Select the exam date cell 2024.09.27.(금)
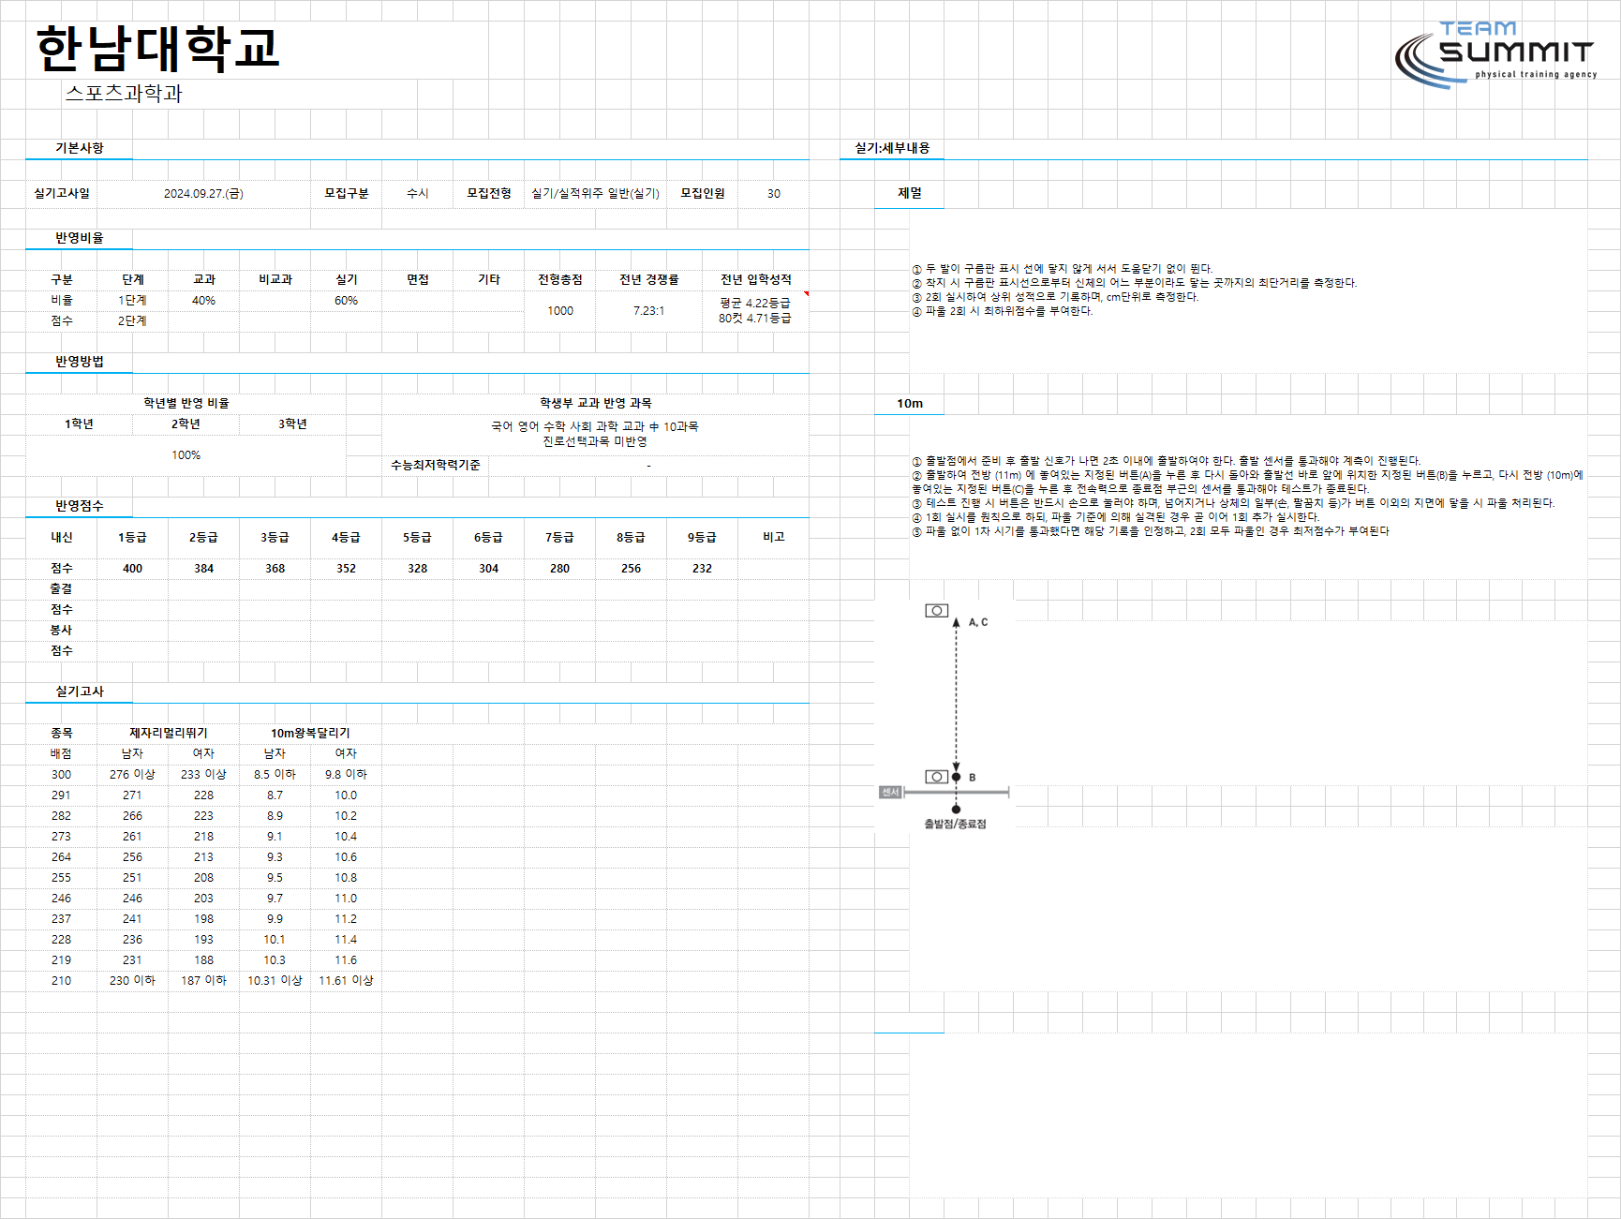 click(x=203, y=194)
